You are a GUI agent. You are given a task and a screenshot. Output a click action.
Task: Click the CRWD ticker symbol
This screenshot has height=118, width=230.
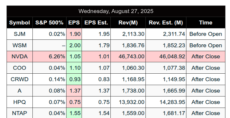[x=20, y=79]
